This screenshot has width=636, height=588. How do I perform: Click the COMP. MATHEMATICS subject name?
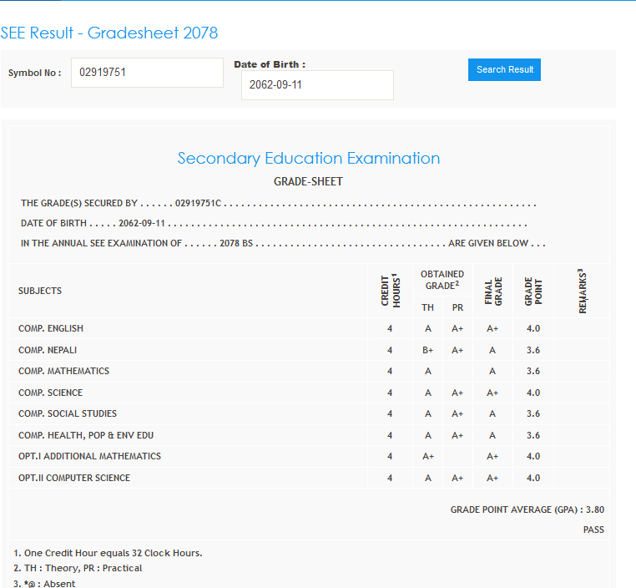tap(63, 371)
